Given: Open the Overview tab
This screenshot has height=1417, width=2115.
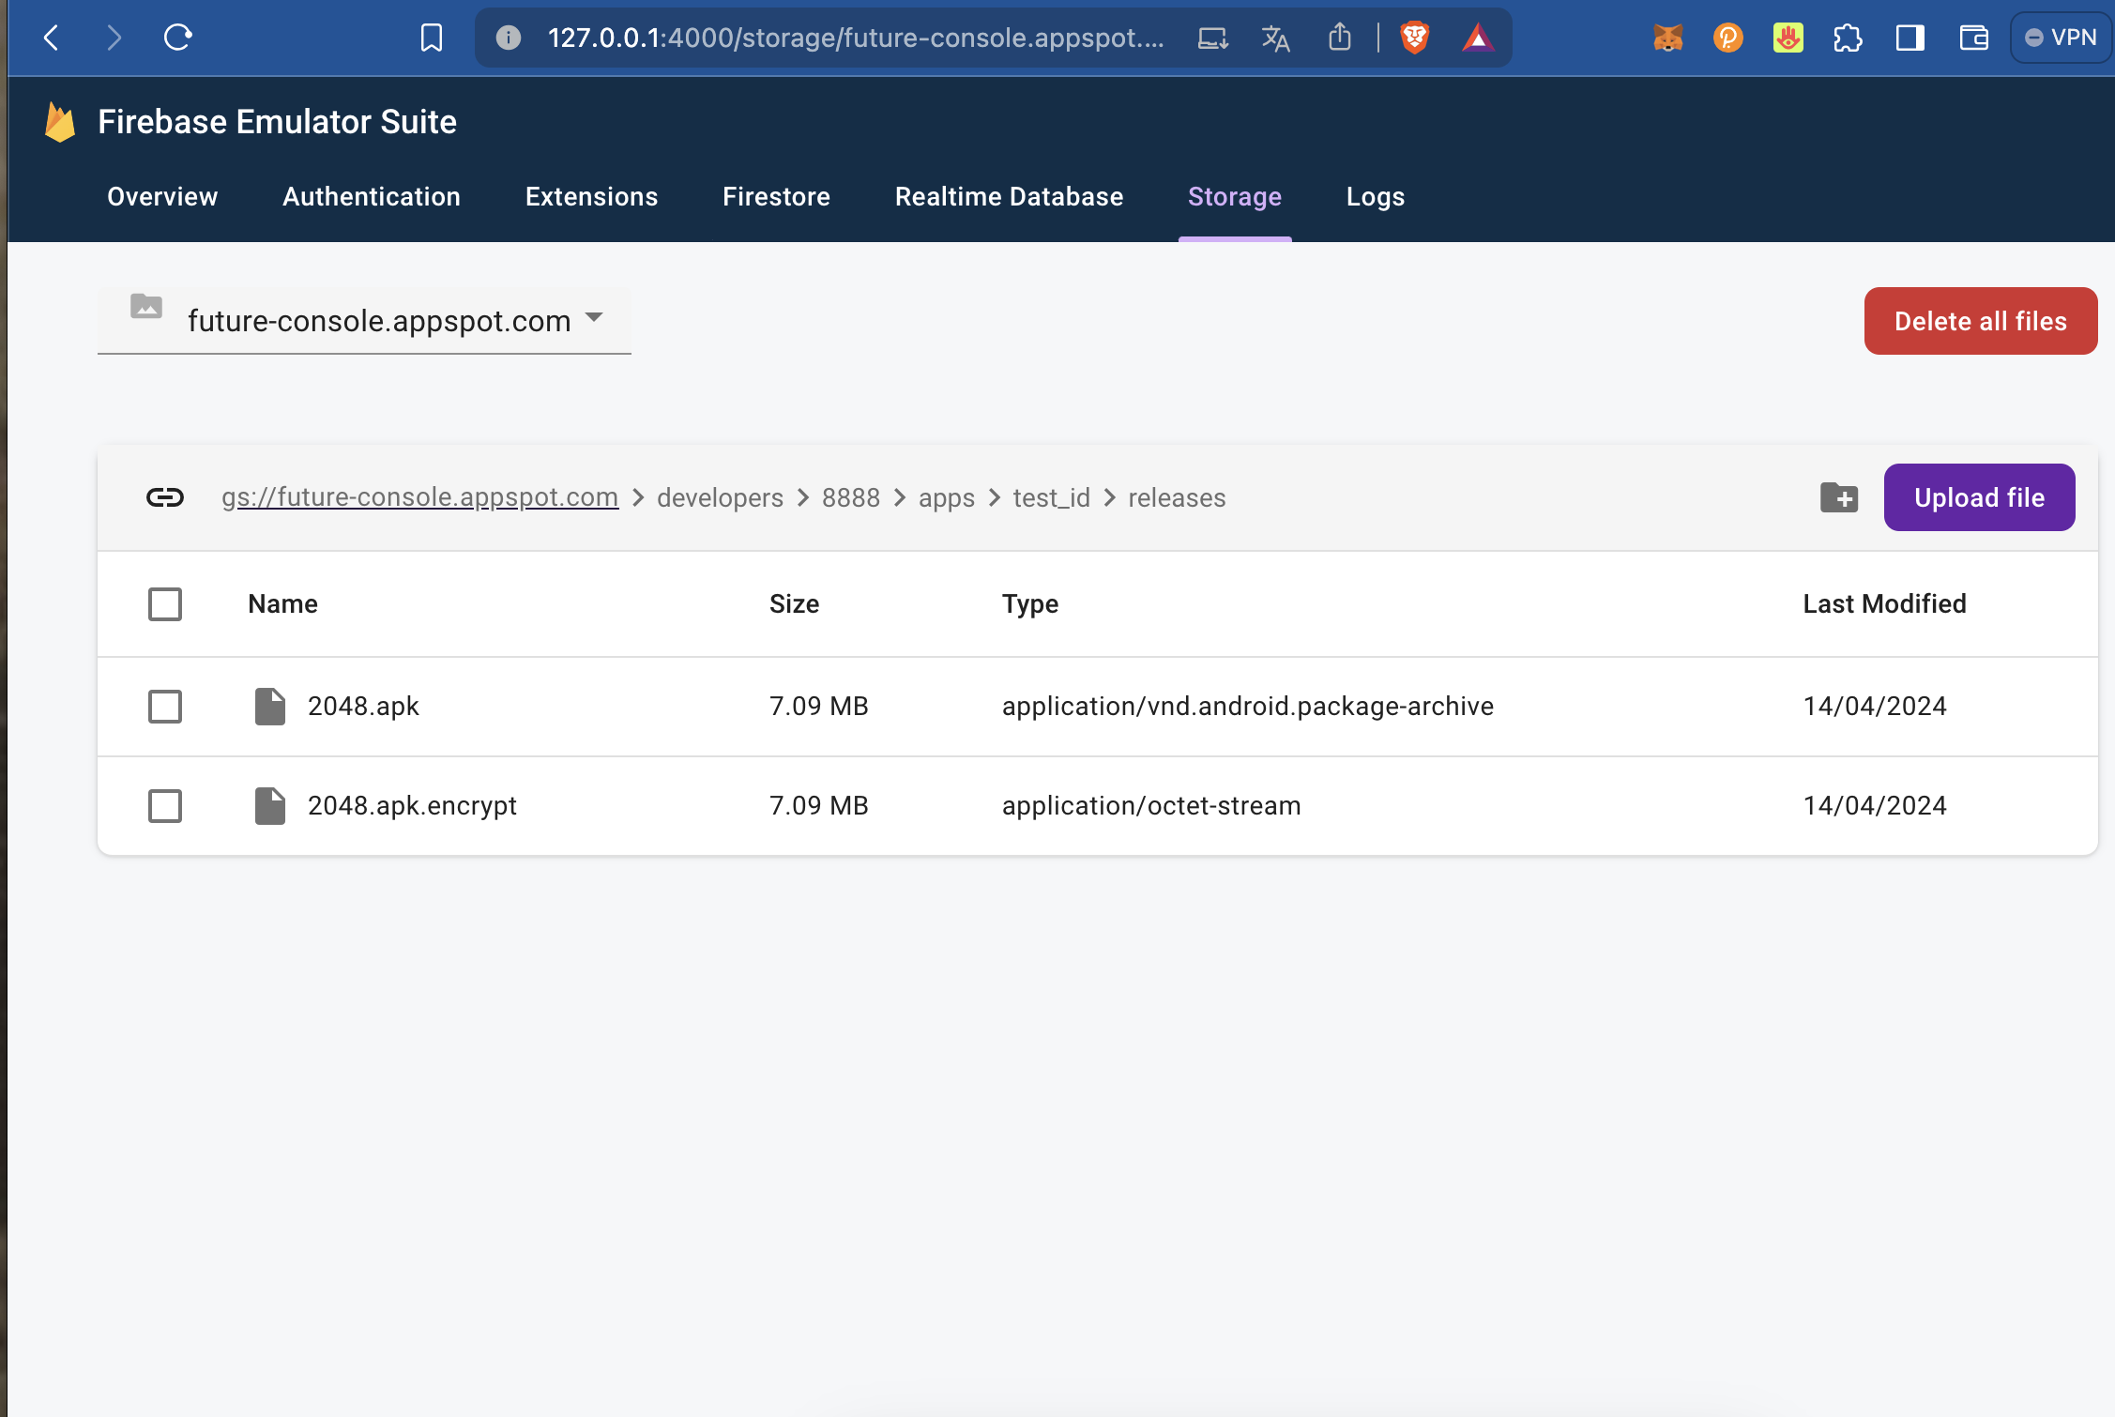Looking at the screenshot, I should [162, 196].
